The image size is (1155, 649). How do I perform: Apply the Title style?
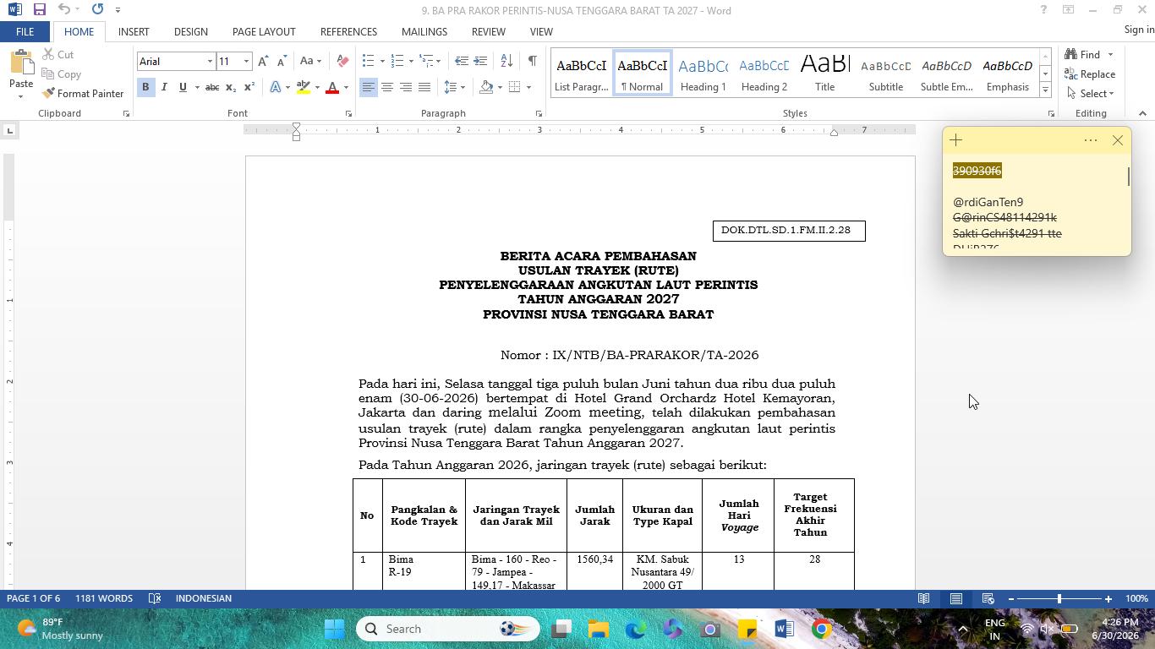(x=824, y=74)
